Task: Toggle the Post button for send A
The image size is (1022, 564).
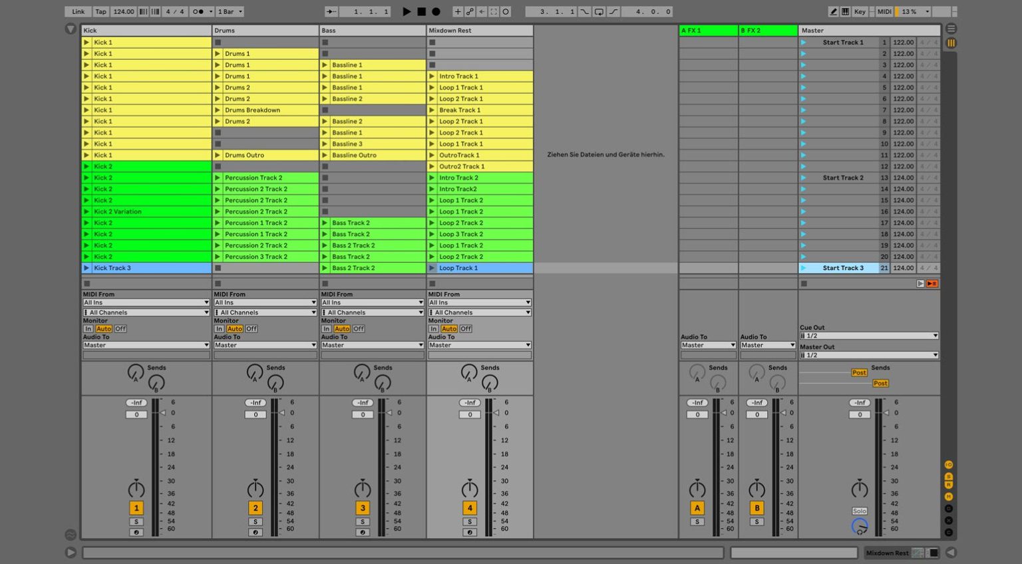Action: (859, 372)
